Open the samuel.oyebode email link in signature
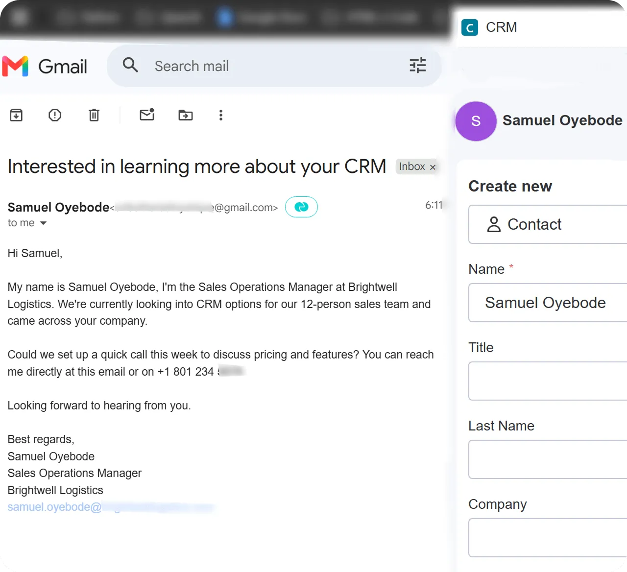 click(x=111, y=507)
